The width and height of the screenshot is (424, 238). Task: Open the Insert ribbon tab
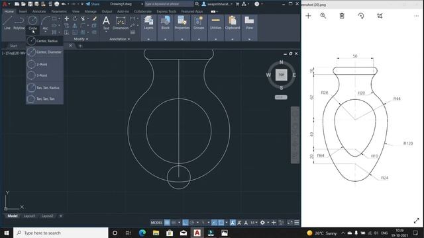23,12
